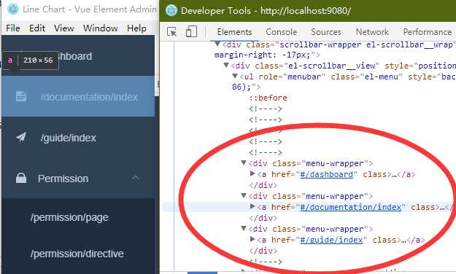Click the Permission lock icon
Image resolution: width=456 pixels, height=274 pixels.
(21, 178)
